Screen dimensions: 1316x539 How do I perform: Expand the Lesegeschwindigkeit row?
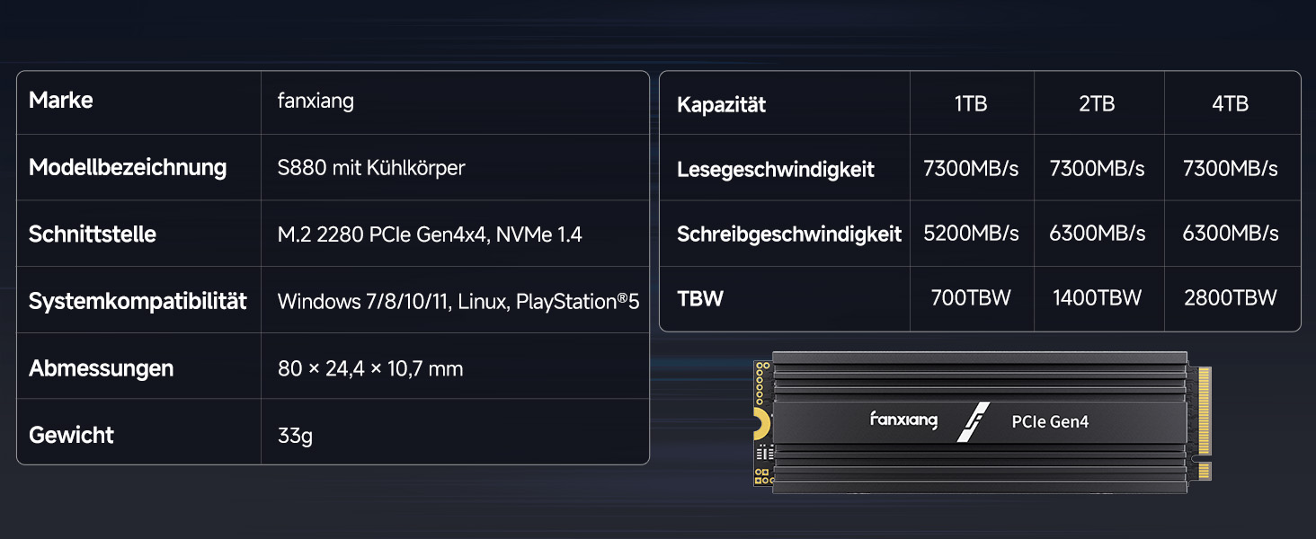tap(777, 169)
